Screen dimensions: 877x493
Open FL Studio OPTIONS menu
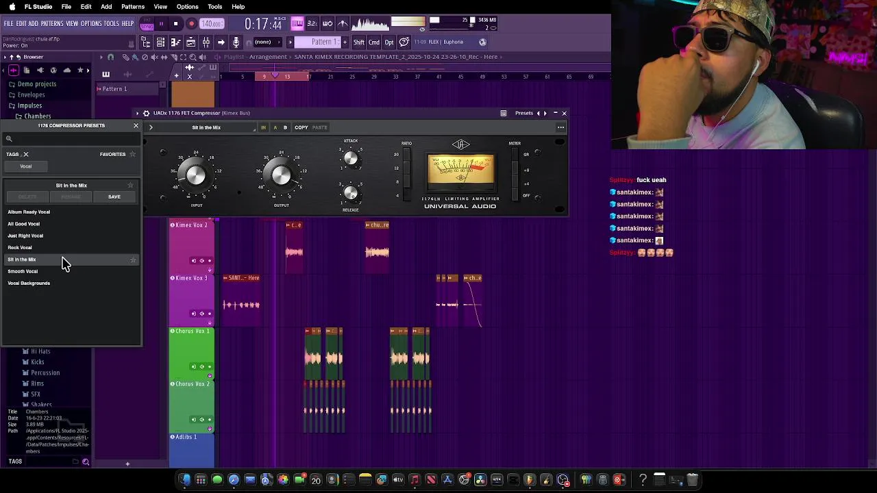point(91,24)
